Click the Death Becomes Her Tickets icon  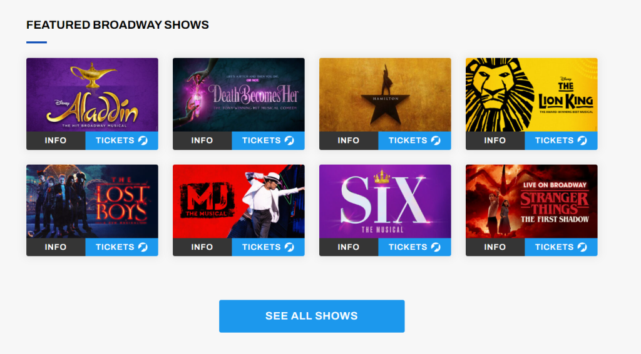[x=289, y=140]
